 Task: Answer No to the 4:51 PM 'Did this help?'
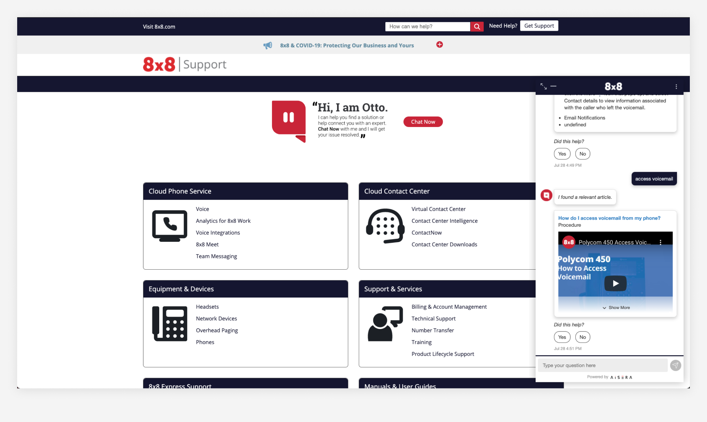(582, 337)
